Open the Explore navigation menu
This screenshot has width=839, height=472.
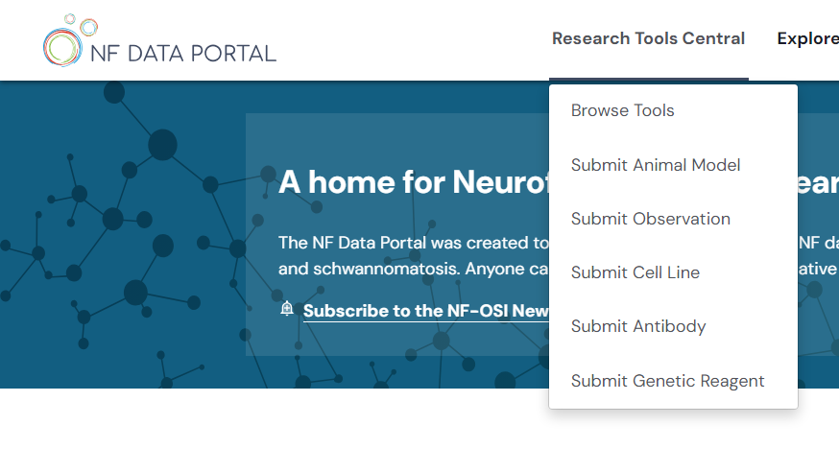point(808,39)
